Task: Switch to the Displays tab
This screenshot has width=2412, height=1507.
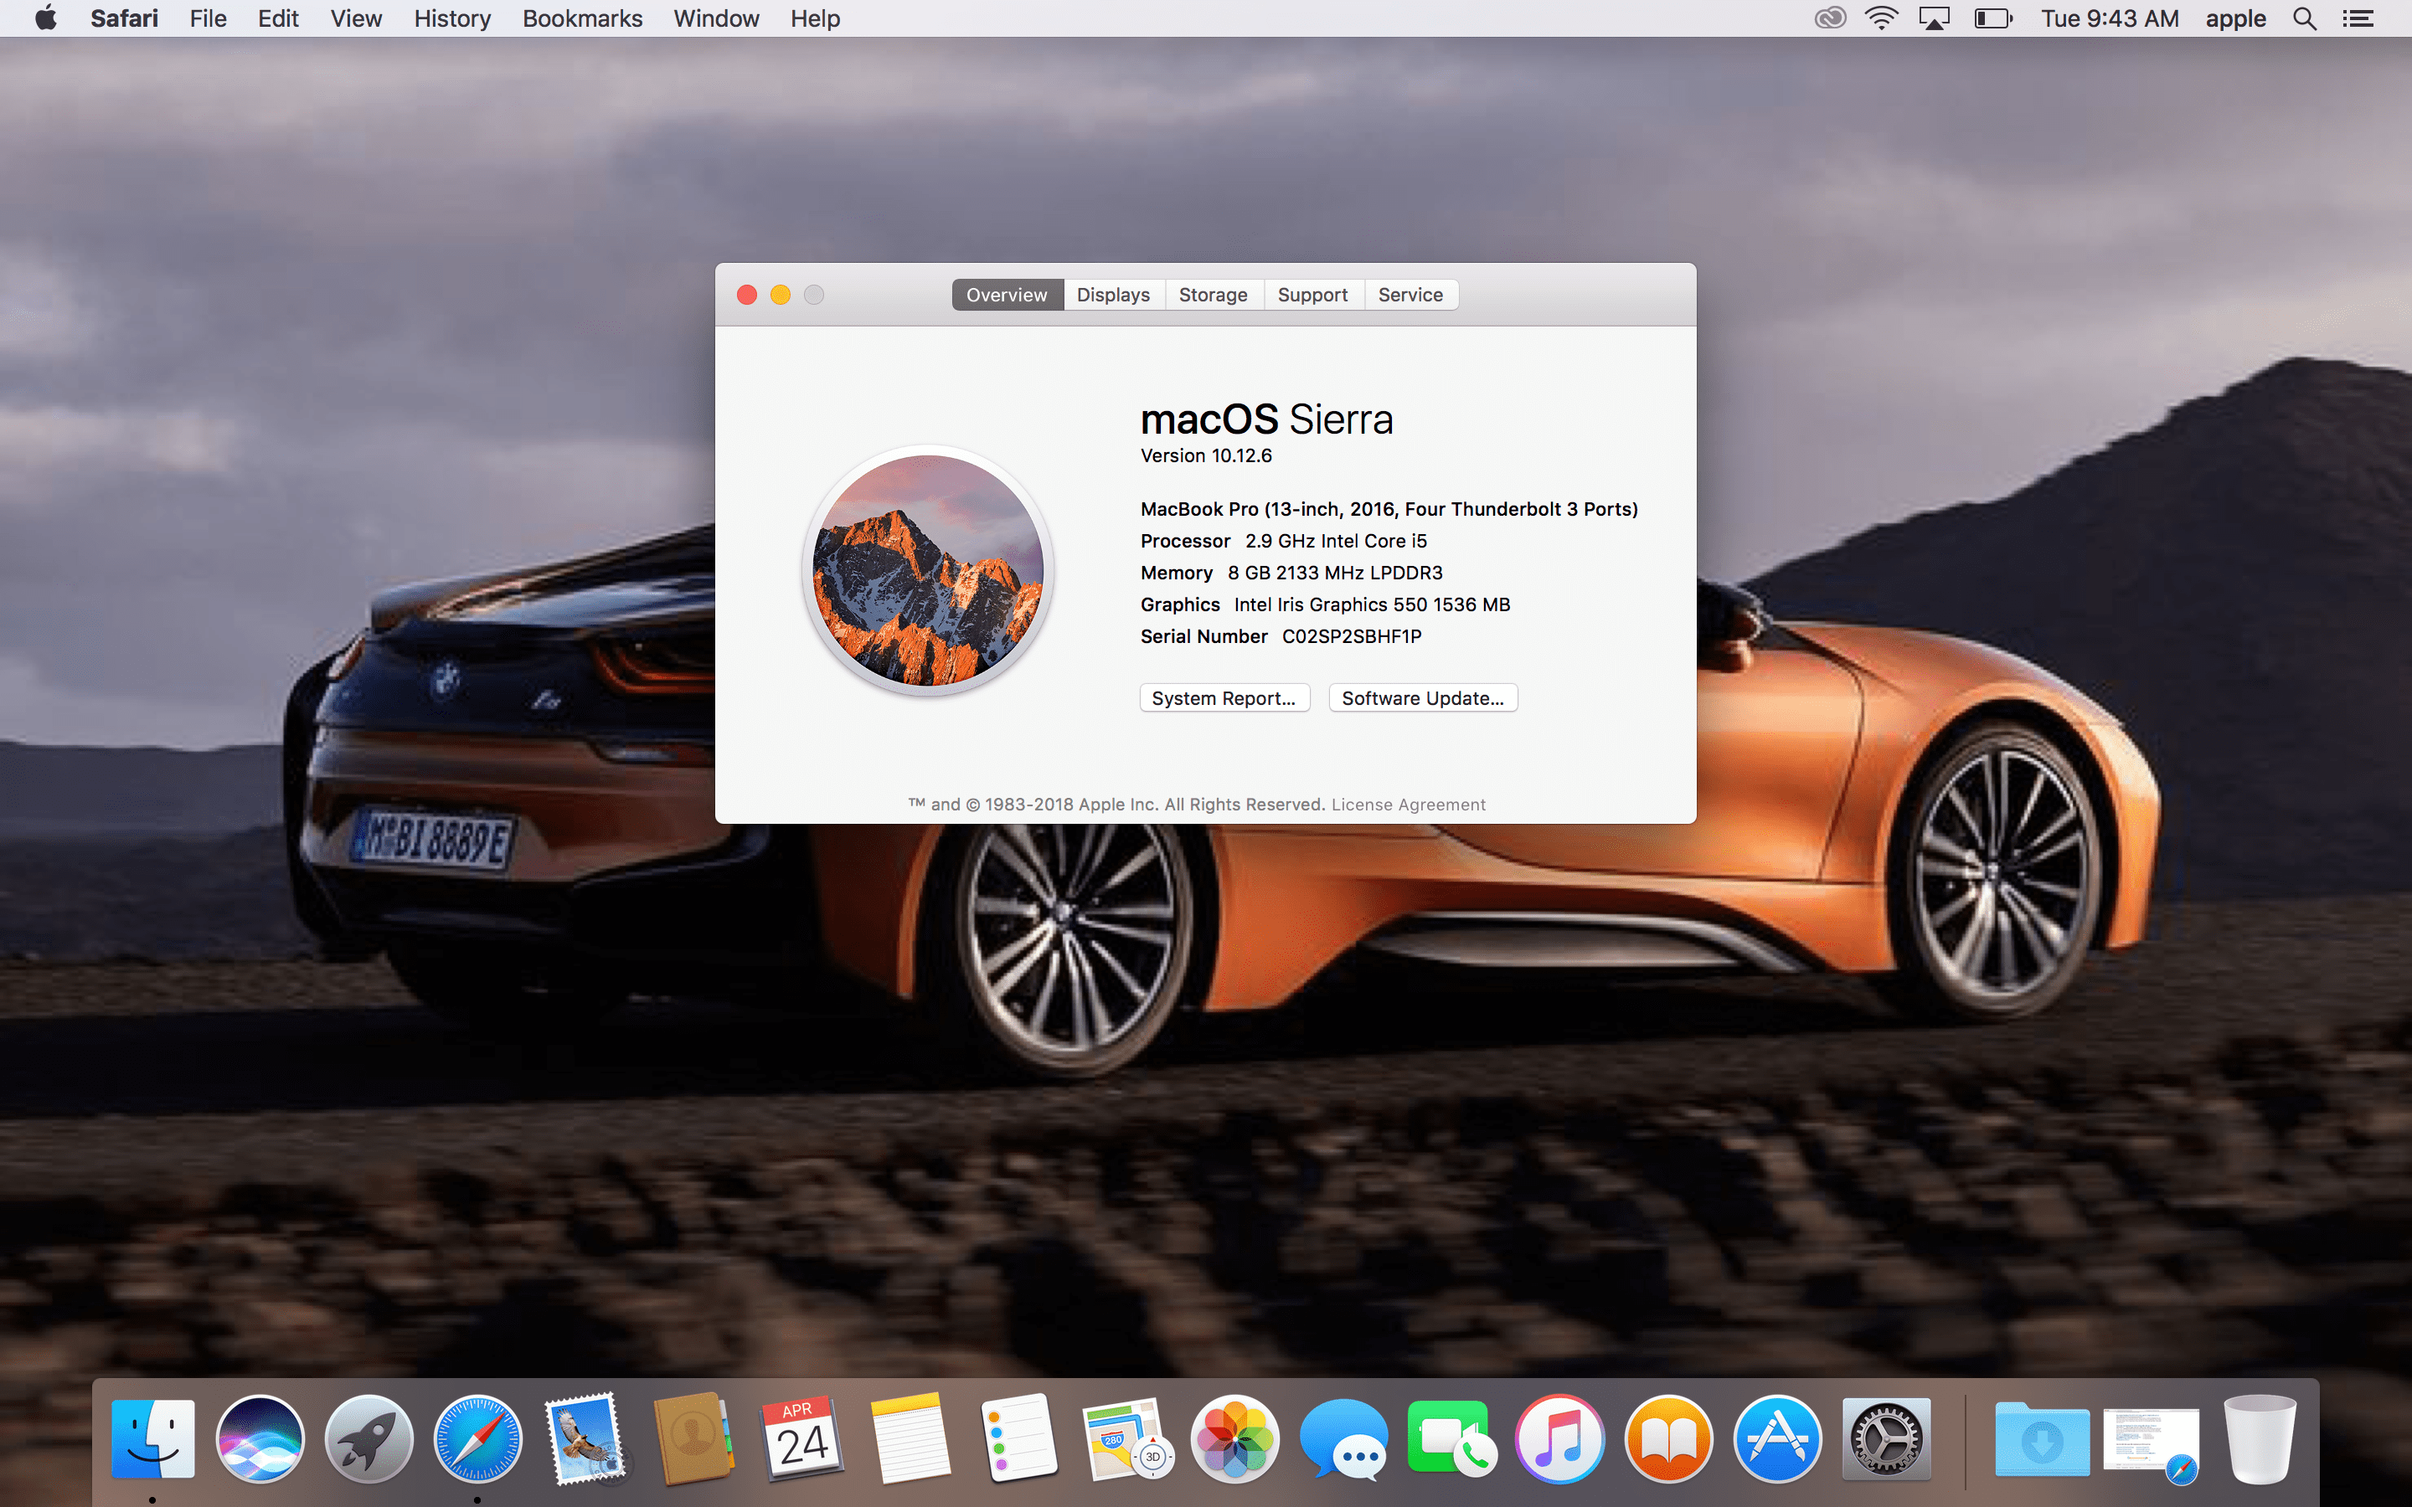Action: pos(1112,295)
